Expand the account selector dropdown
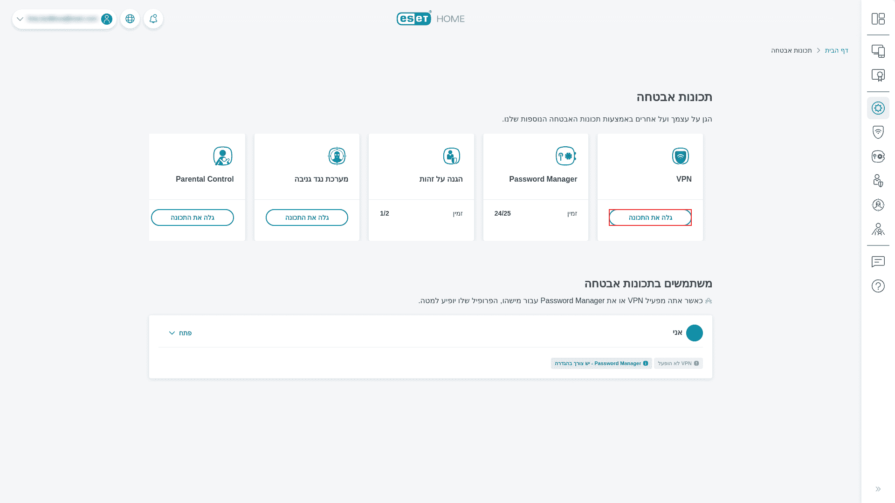The width and height of the screenshot is (895, 503). [x=20, y=19]
